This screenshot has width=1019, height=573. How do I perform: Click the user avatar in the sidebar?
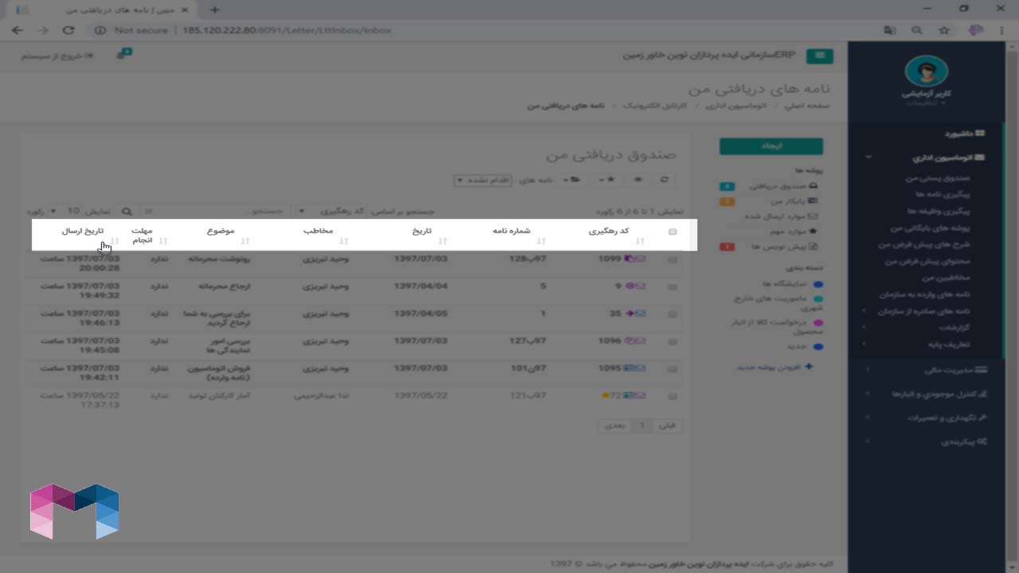tap(927, 72)
